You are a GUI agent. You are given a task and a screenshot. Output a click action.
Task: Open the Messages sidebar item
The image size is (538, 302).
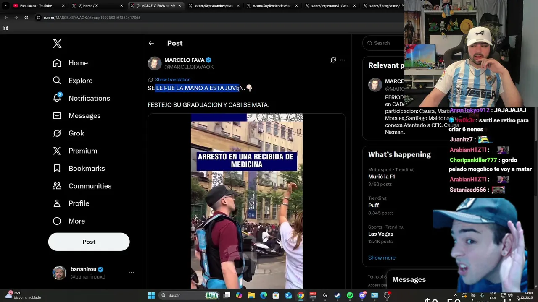coord(76,116)
